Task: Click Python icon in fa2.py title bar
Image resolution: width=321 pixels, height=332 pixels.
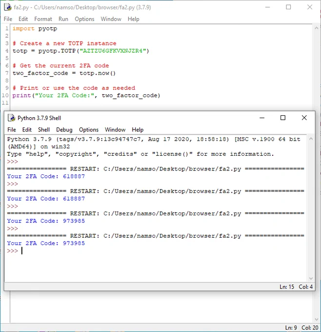Action: click(x=8, y=7)
